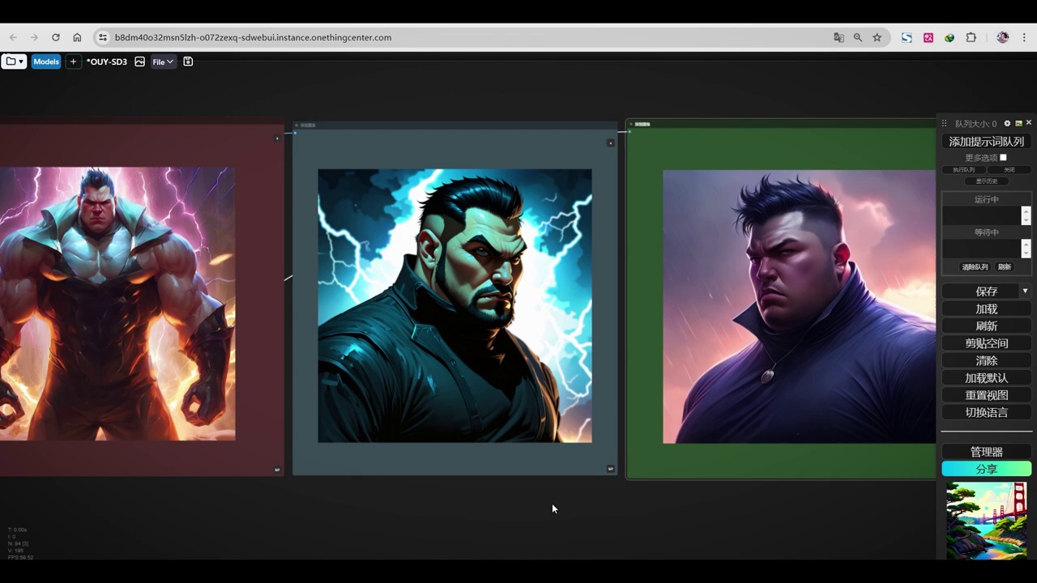Open the 管理器 manager

(987, 452)
